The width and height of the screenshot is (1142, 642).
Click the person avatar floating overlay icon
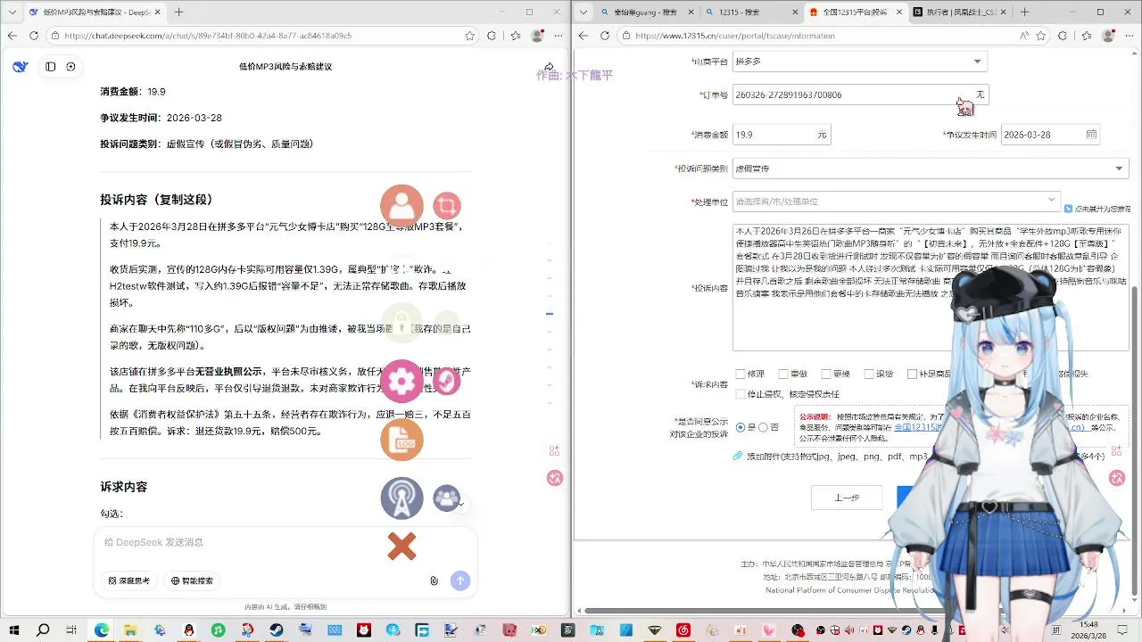point(401,206)
